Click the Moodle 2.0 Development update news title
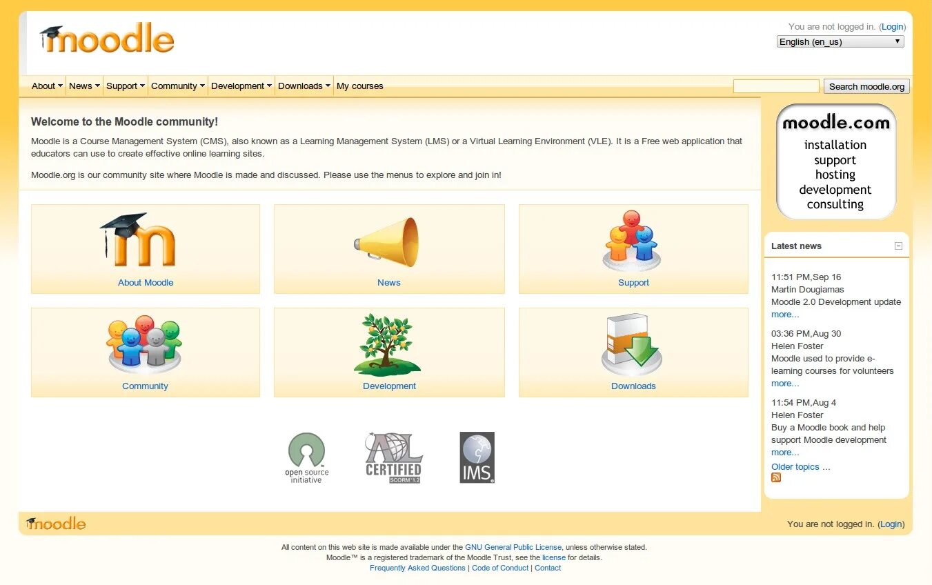 click(x=836, y=301)
